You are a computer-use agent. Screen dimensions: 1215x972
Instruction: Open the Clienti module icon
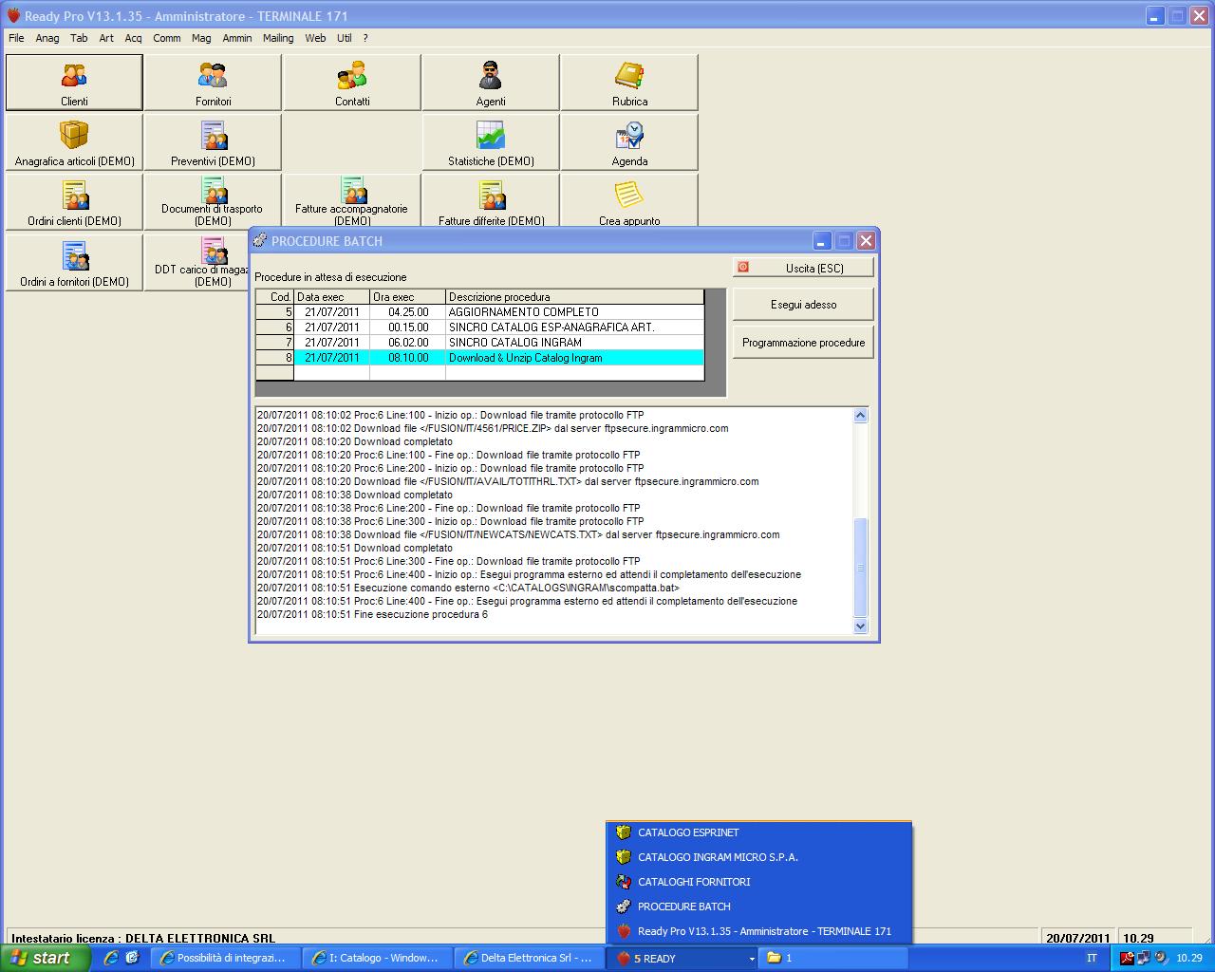coord(74,83)
